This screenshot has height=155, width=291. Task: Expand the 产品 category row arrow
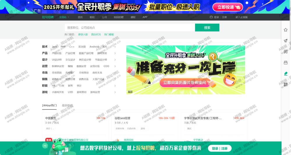115,53
